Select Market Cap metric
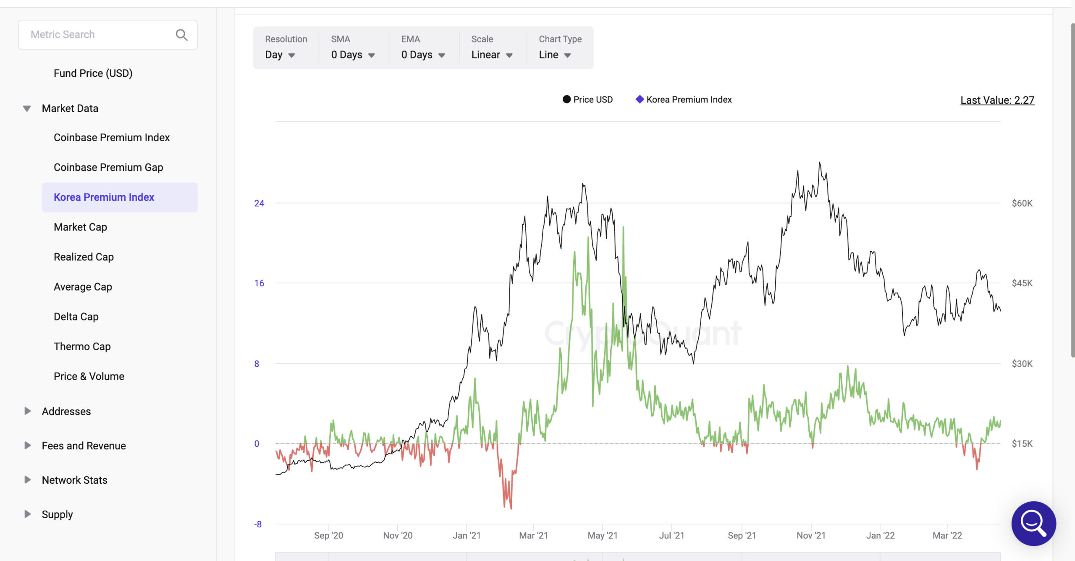This screenshot has width=1075, height=561. (x=80, y=227)
